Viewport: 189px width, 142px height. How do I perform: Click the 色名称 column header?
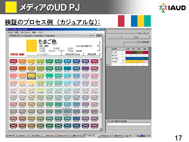click(117, 49)
